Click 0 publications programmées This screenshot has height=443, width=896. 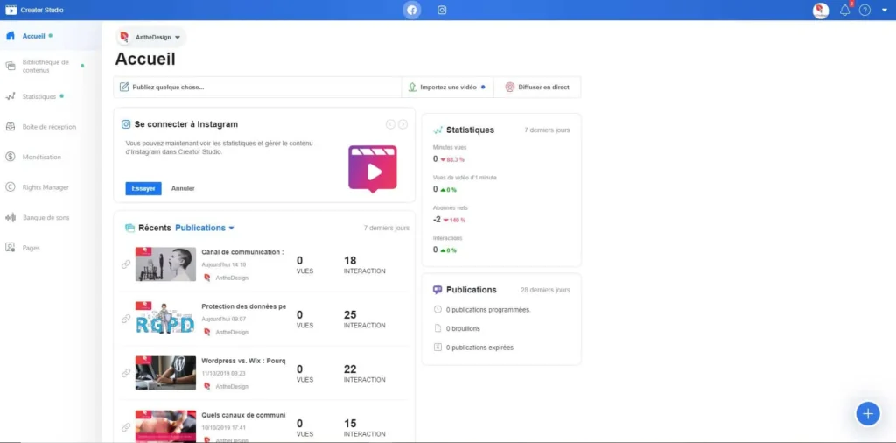pos(488,310)
